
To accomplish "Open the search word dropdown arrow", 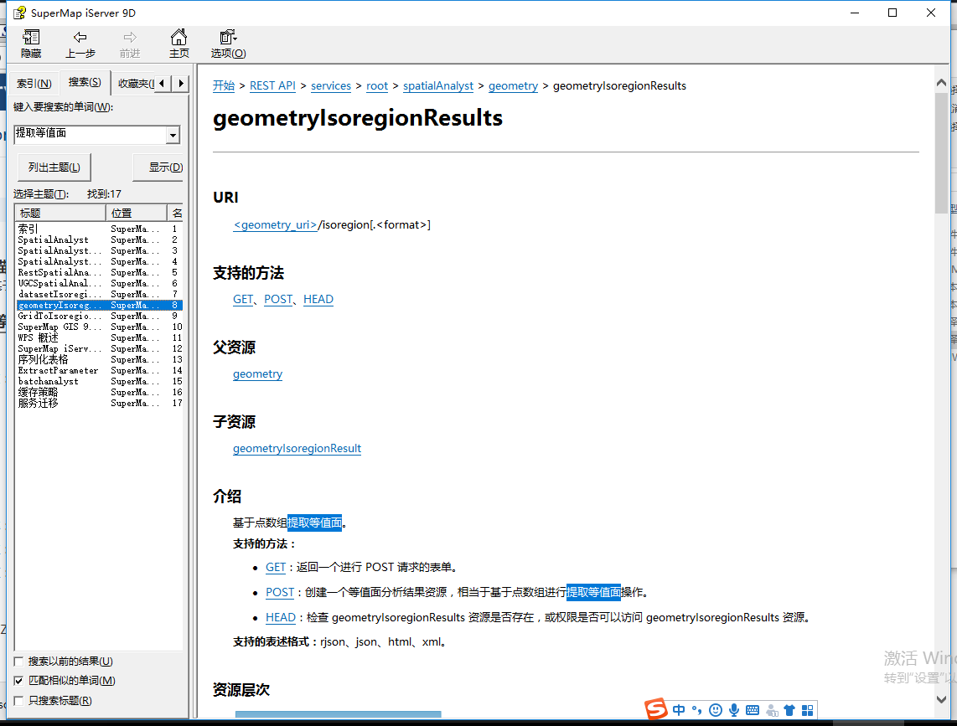I will (x=173, y=135).
